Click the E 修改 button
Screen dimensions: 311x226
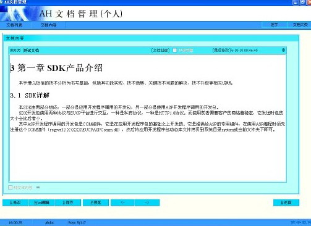coord(15,203)
